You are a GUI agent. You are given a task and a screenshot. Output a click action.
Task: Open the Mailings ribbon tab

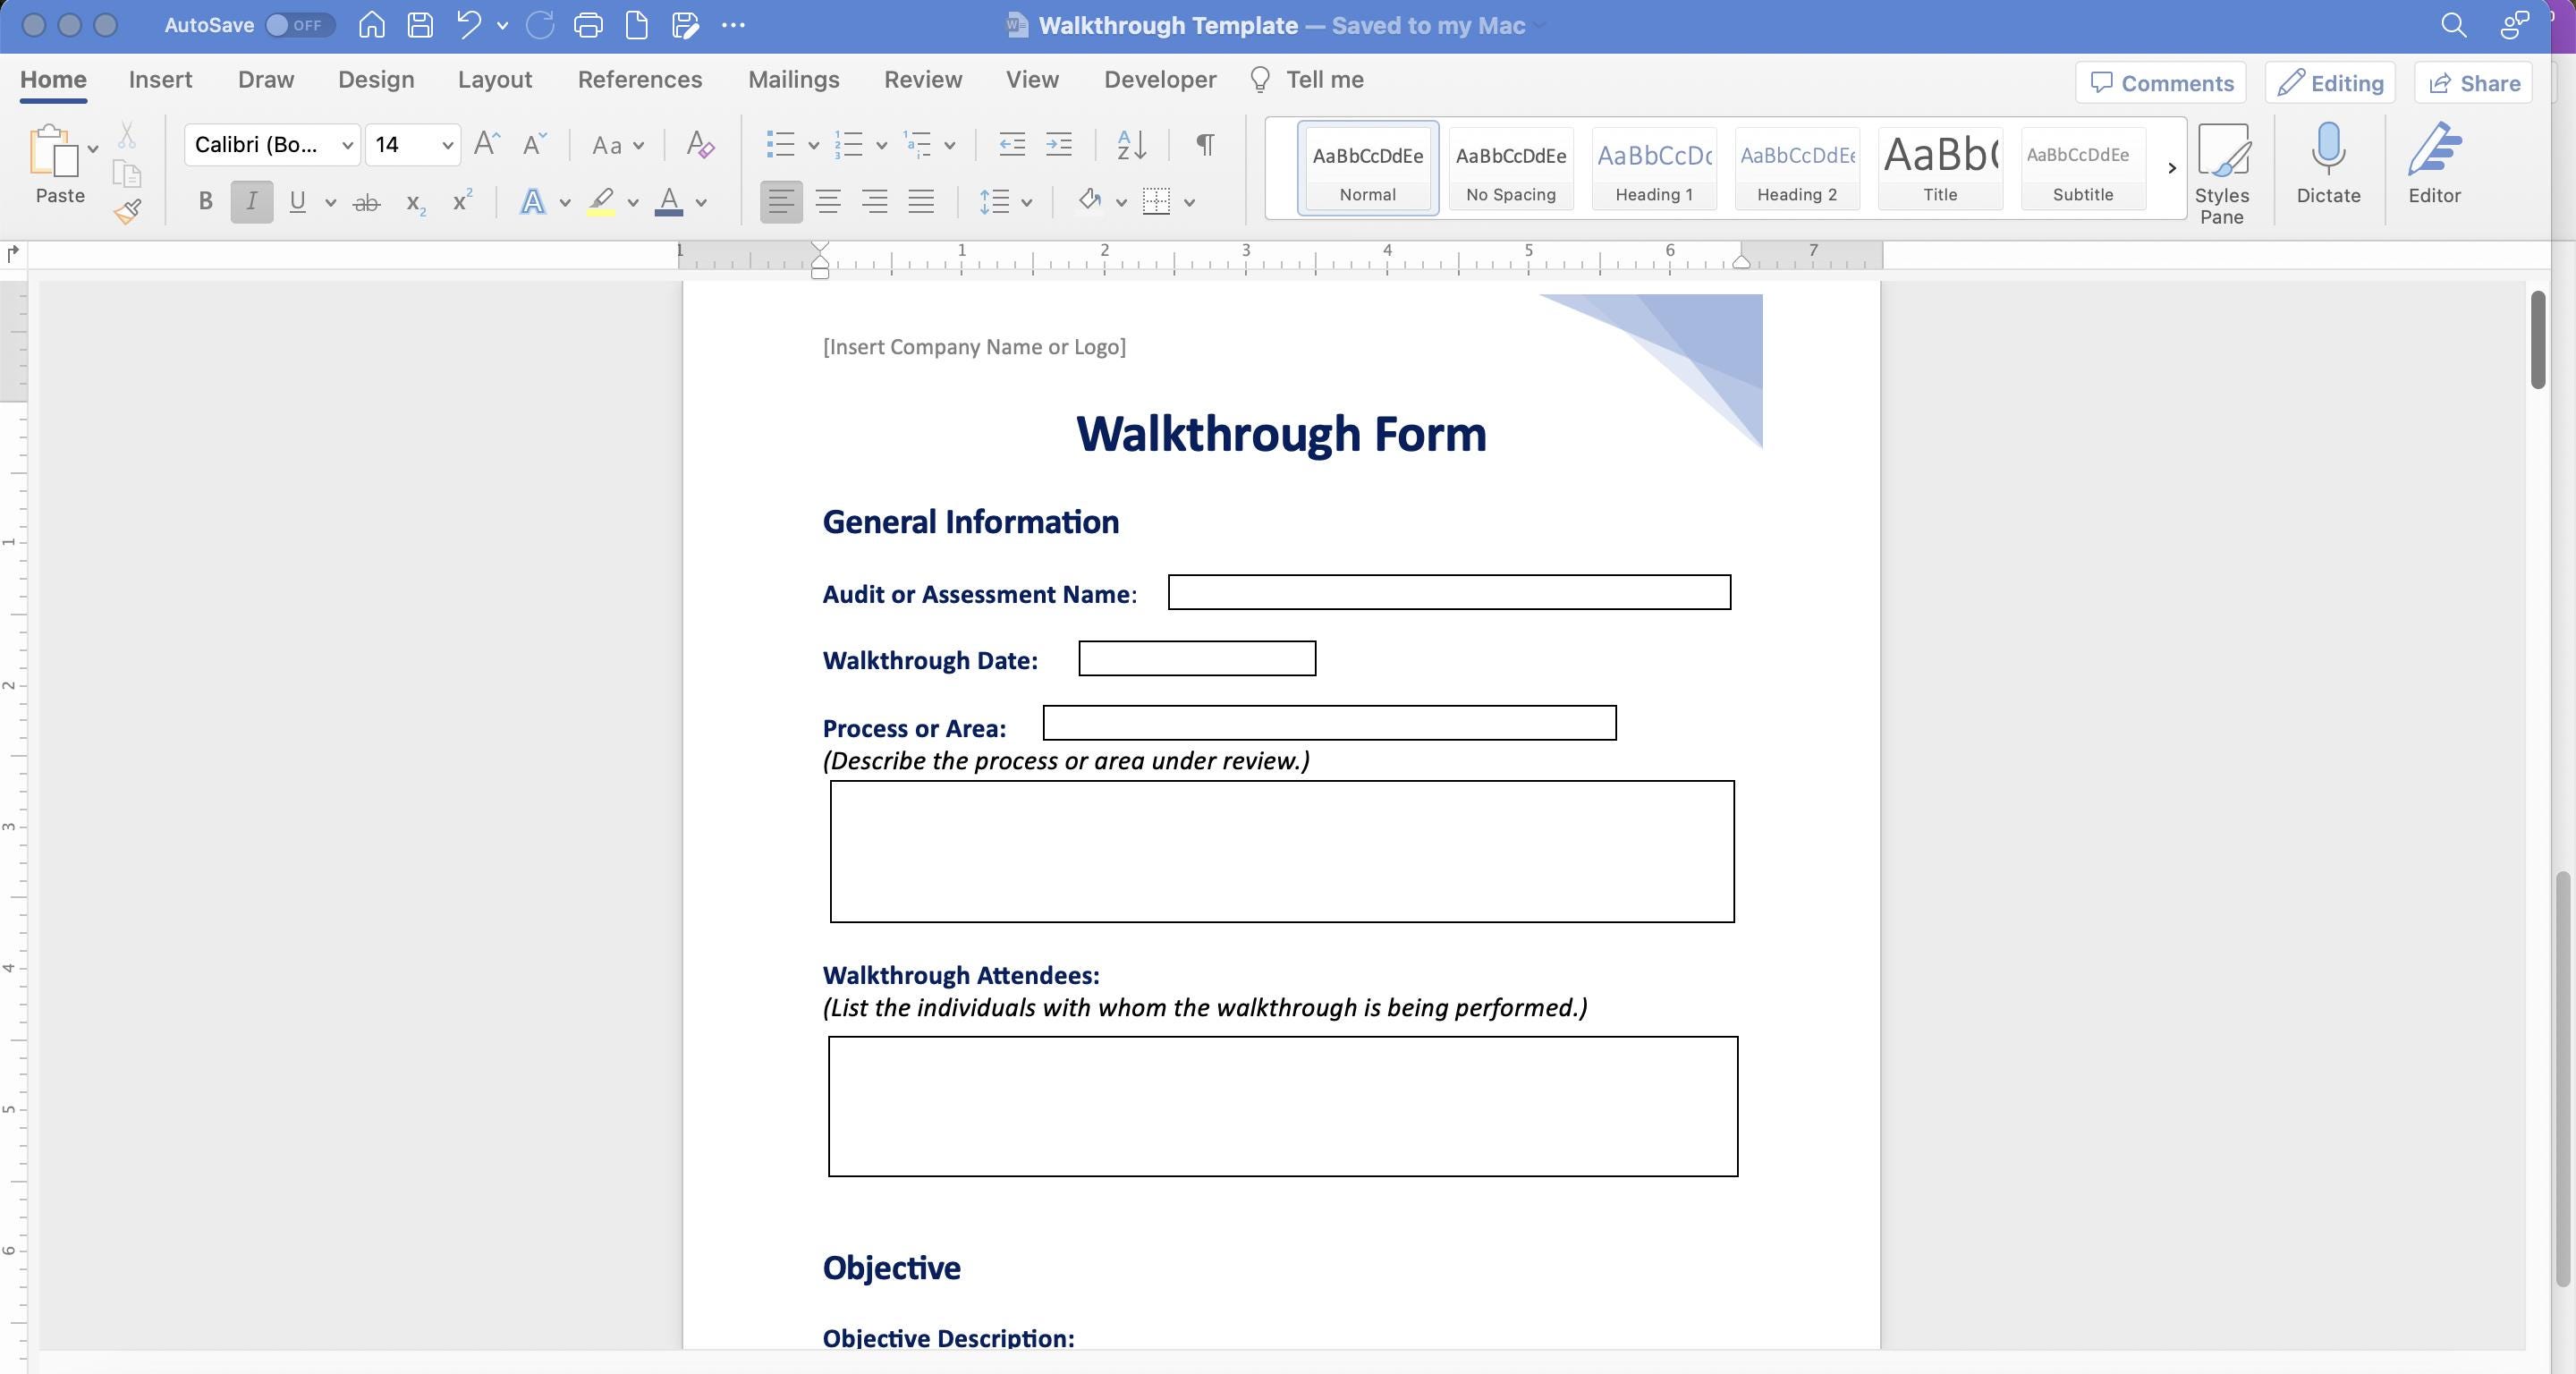[793, 80]
